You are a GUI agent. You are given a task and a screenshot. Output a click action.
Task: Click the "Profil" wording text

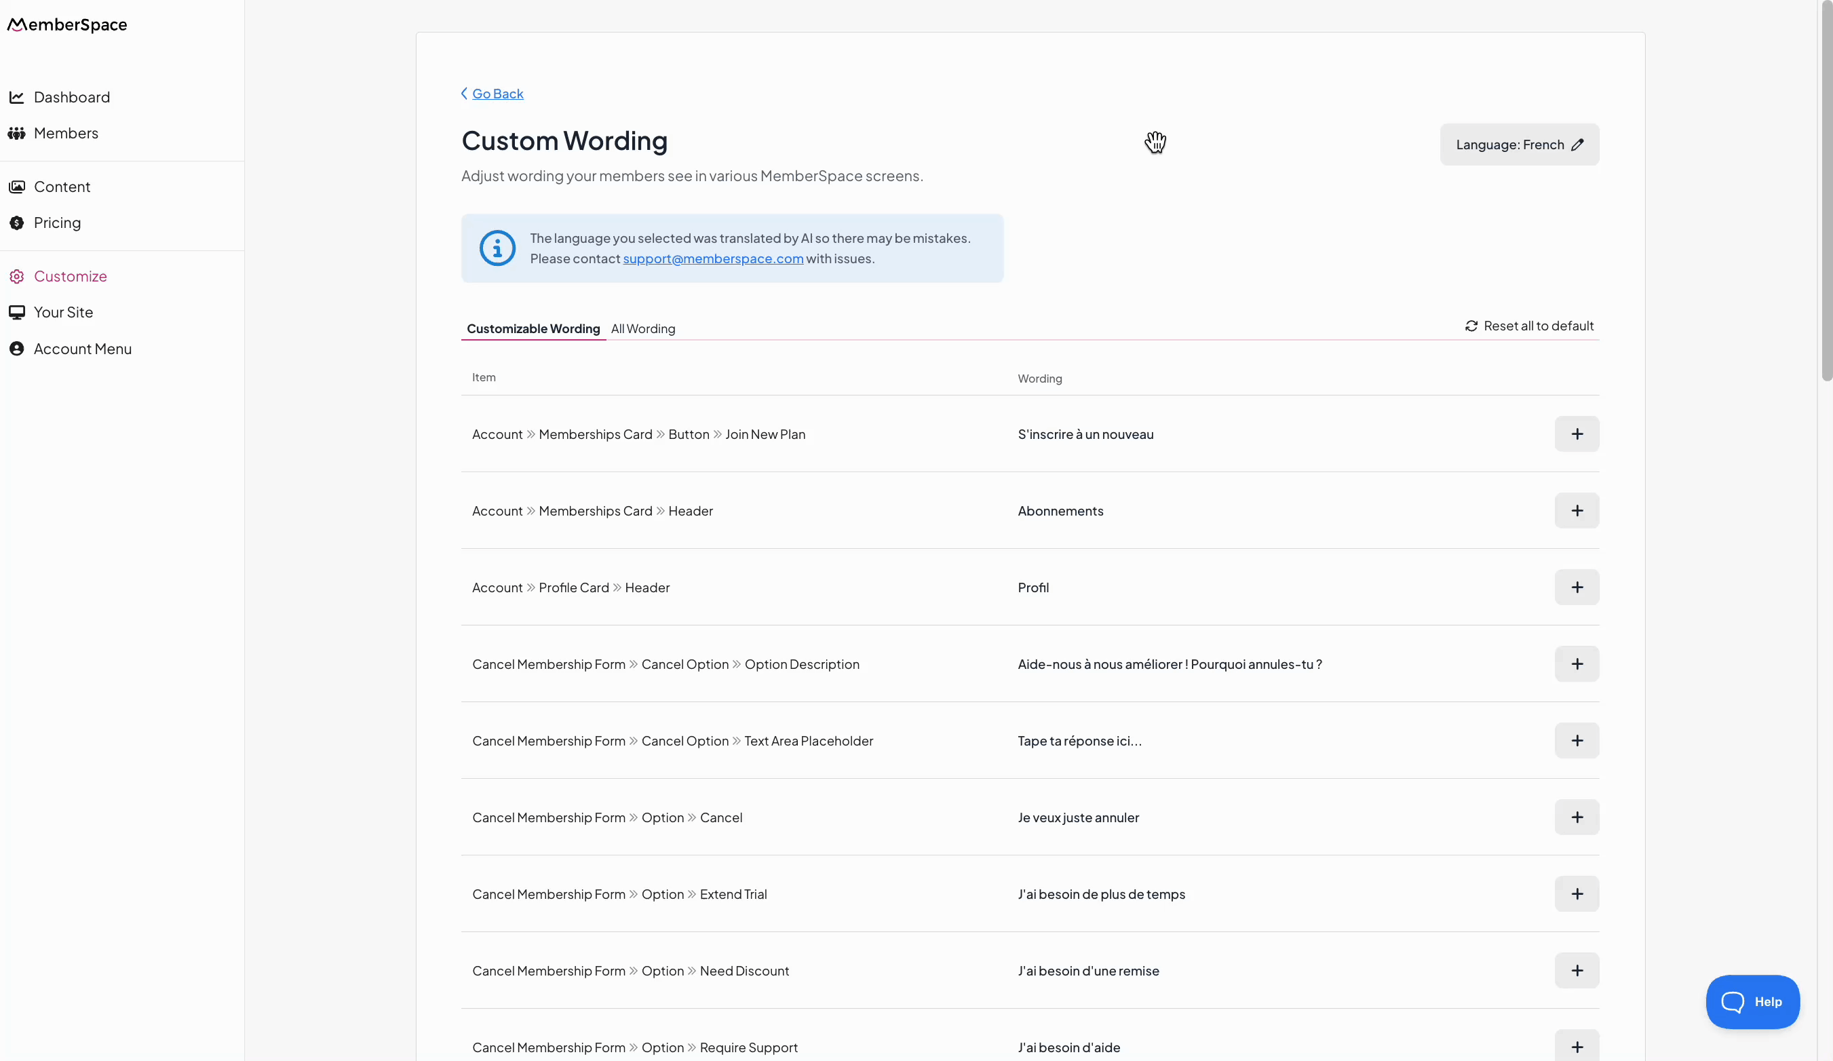pos(1033,587)
